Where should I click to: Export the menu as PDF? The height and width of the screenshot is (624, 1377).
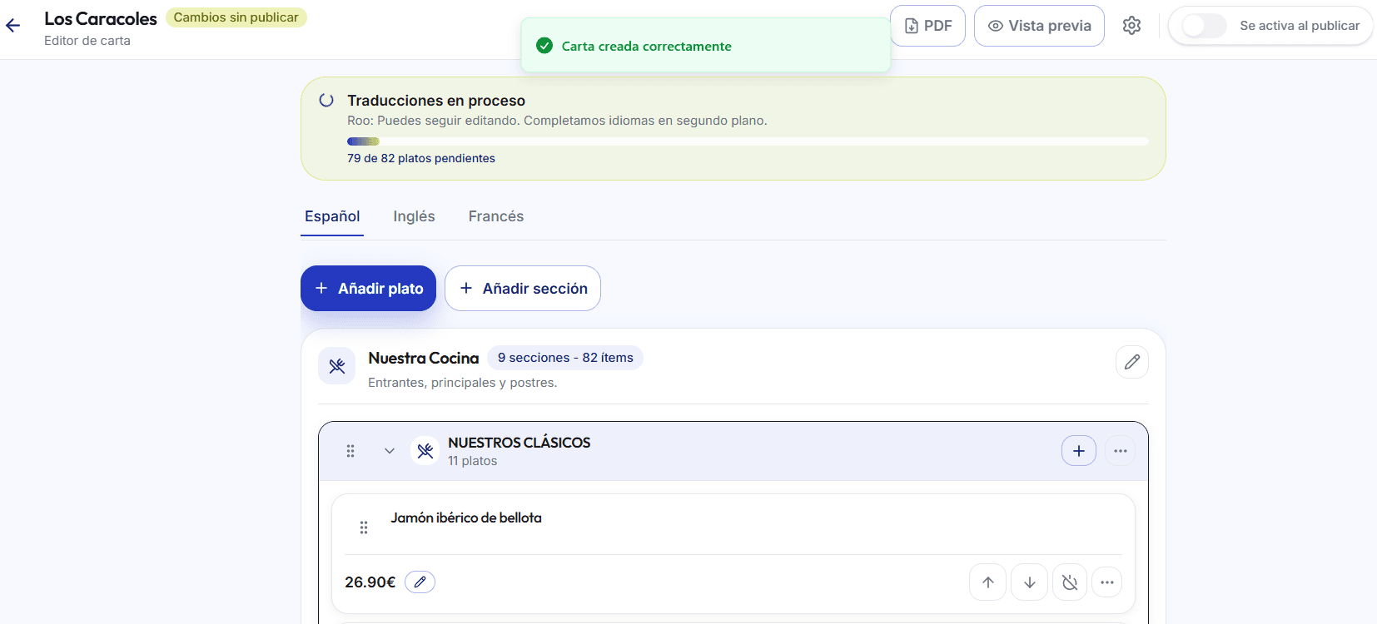[x=927, y=26]
